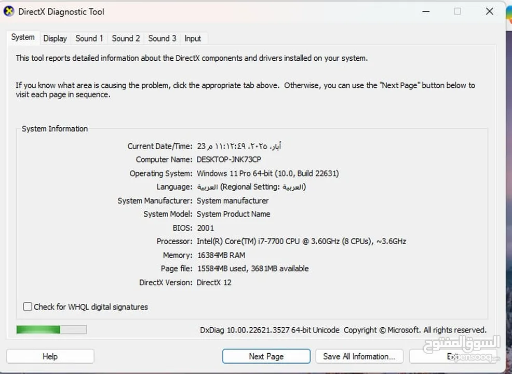Close the DirectX Diagnostic Tool window
Viewport: 512px width, 374px height.
click(x=490, y=11)
